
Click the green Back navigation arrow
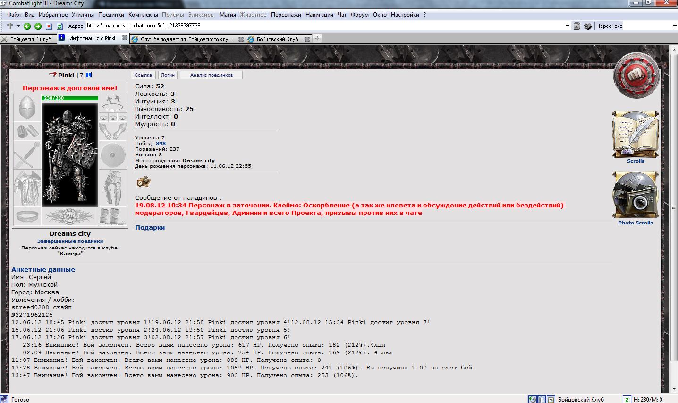point(27,26)
